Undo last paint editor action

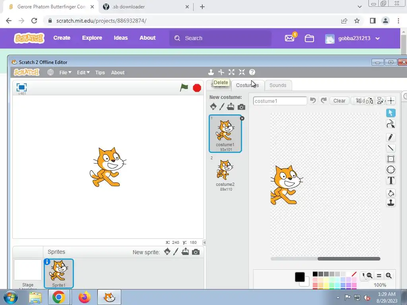(x=313, y=100)
